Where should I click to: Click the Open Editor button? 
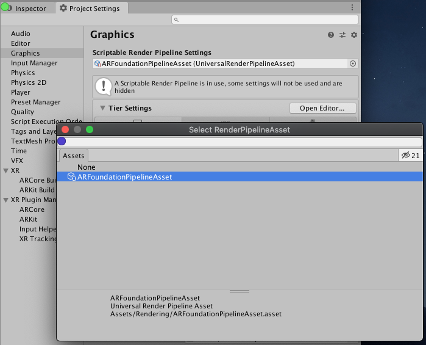[322, 108]
